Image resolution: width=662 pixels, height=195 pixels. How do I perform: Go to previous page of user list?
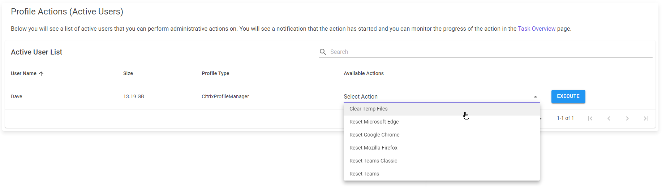[609, 118]
